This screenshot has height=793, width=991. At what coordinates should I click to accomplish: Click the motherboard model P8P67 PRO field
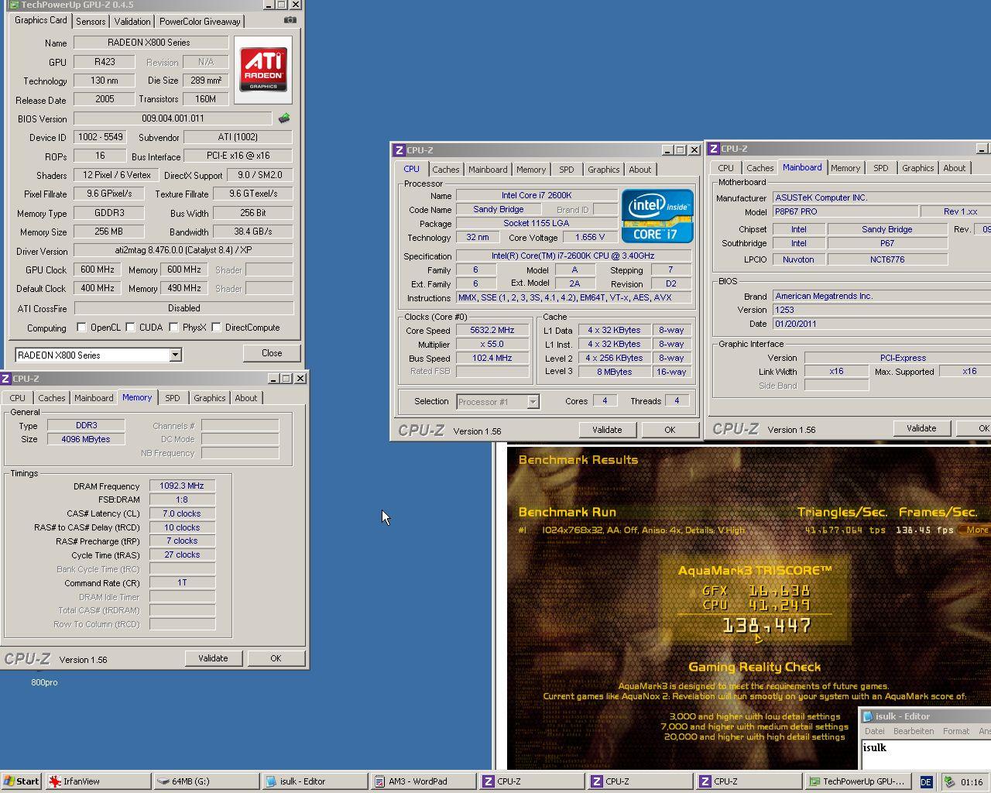845,211
